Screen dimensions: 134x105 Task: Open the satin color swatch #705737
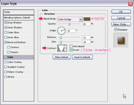(x=87, y=19)
